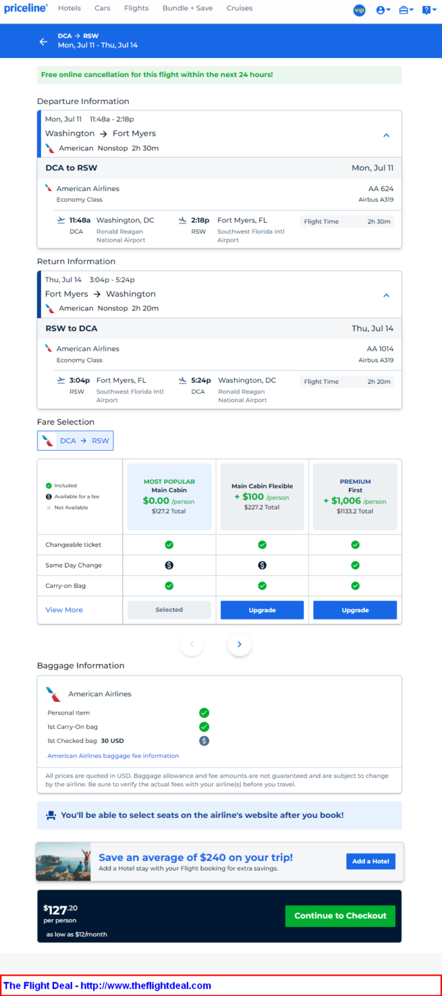Collapse the Departure Information details

pos(387,135)
